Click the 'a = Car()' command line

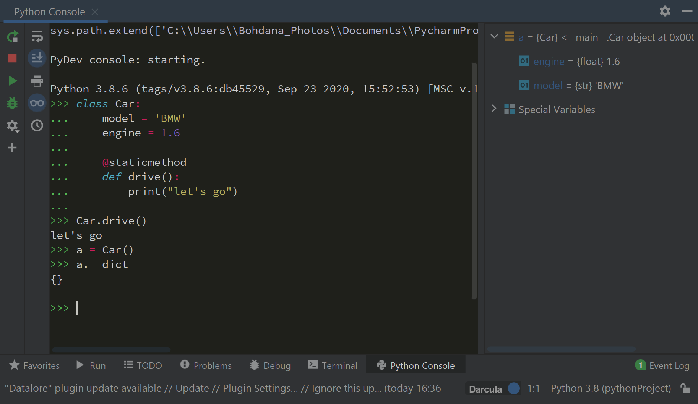click(105, 250)
